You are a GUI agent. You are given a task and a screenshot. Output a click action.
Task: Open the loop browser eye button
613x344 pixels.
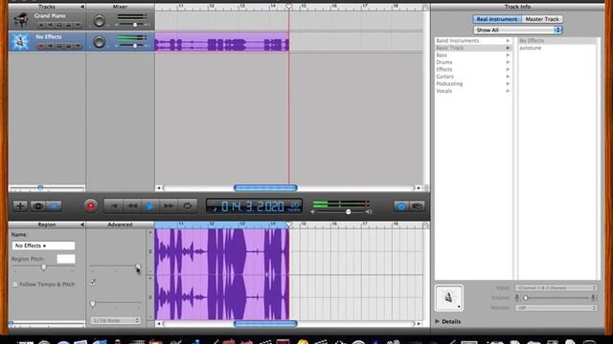[37, 206]
